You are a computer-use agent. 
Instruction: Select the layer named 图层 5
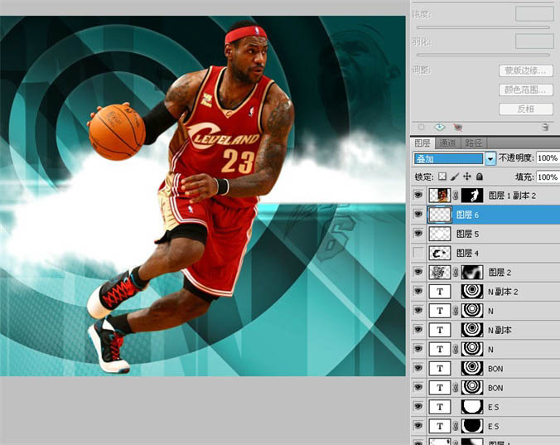[467, 235]
